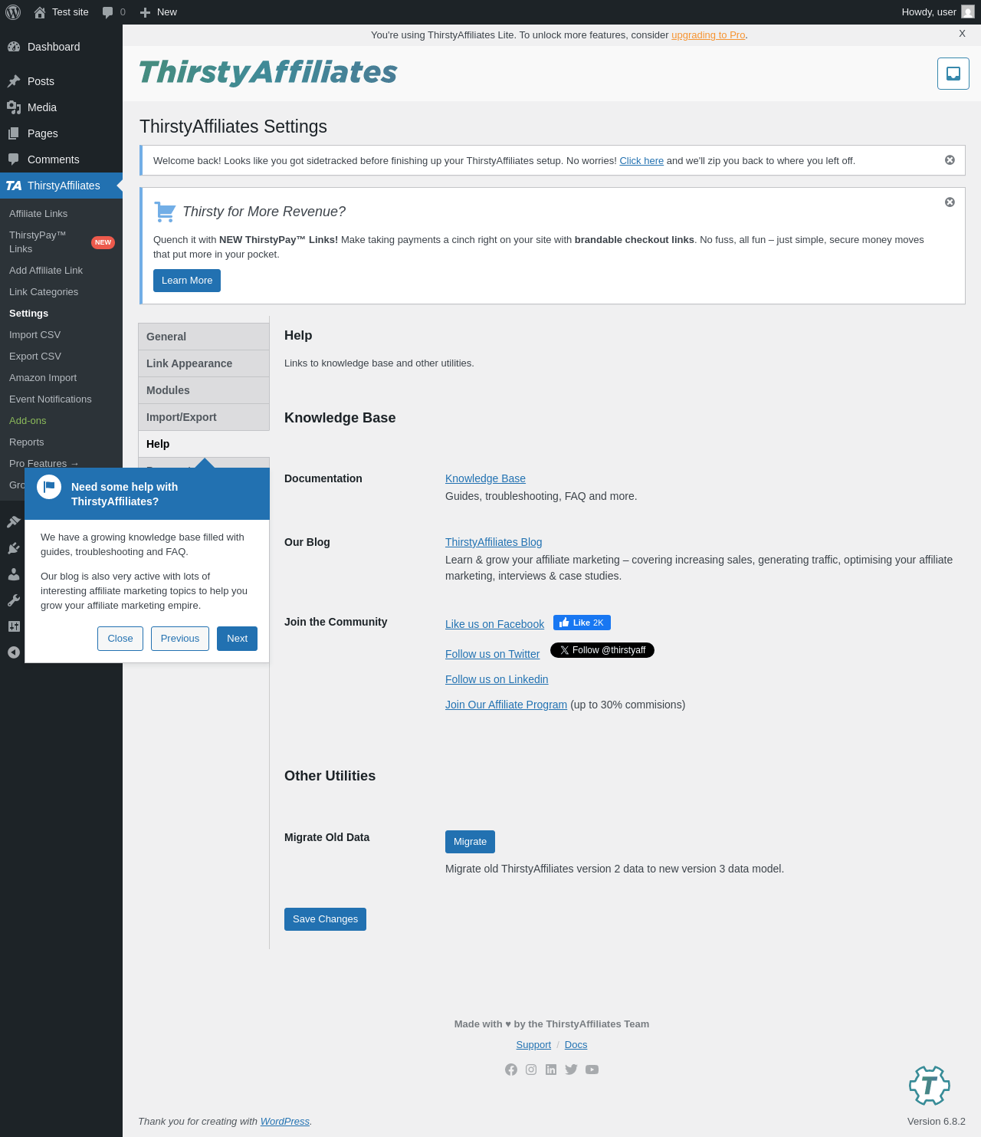This screenshot has height=1137, width=981.
Task: Open Like us on Facebook link
Action: click(x=494, y=624)
